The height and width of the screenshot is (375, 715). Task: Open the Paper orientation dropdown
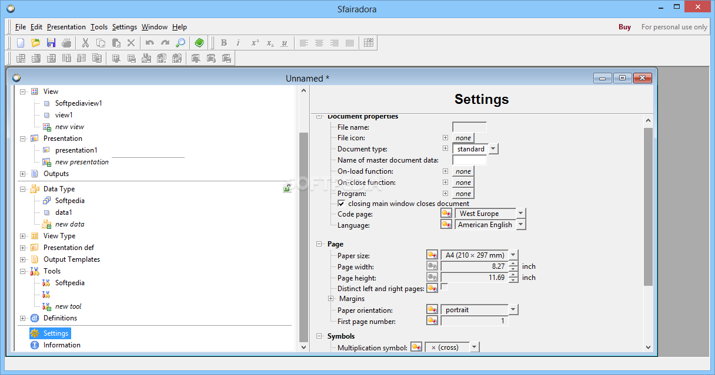(513, 310)
